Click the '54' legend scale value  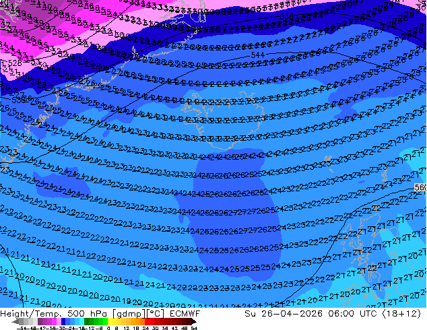(x=193, y=329)
